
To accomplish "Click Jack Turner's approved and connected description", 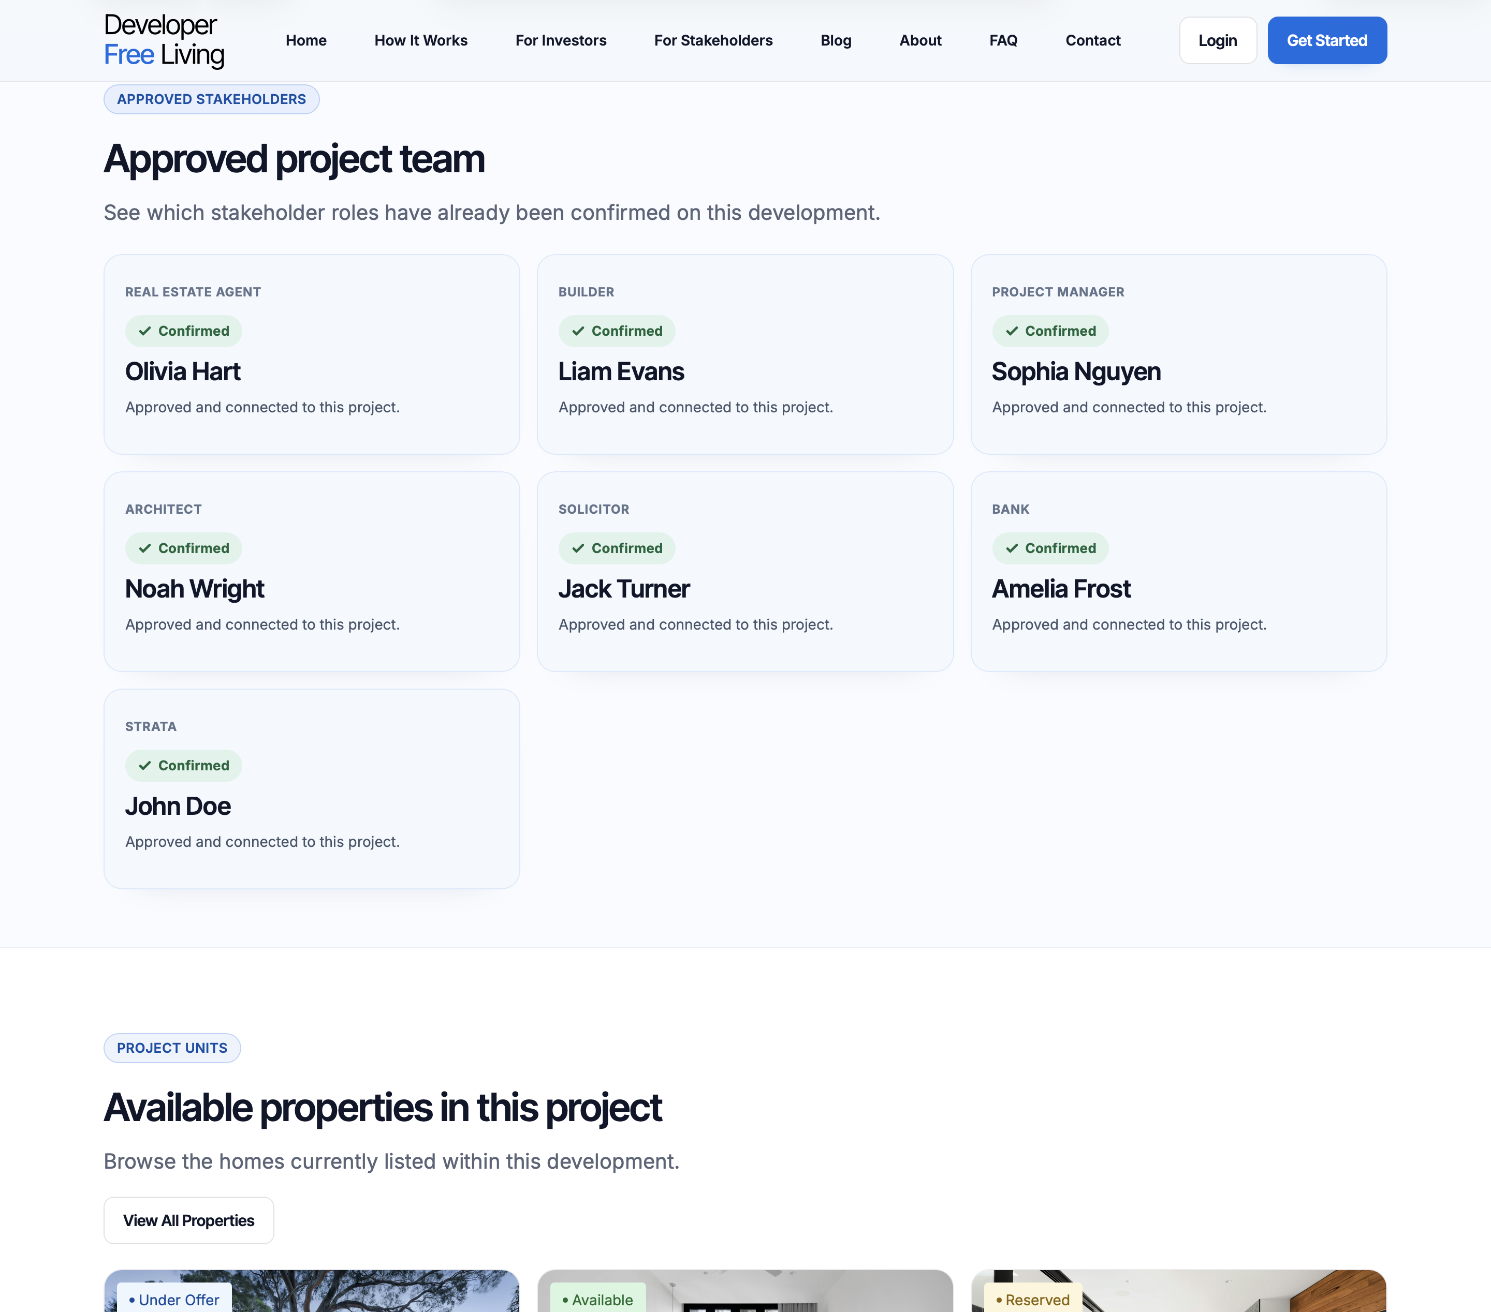I will tap(695, 624).
